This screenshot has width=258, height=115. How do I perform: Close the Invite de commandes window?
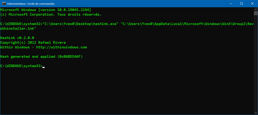pyautogui.click(x=253, y=4)
